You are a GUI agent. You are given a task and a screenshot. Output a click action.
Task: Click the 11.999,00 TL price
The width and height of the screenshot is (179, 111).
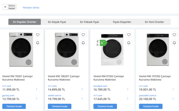[11, 90]
